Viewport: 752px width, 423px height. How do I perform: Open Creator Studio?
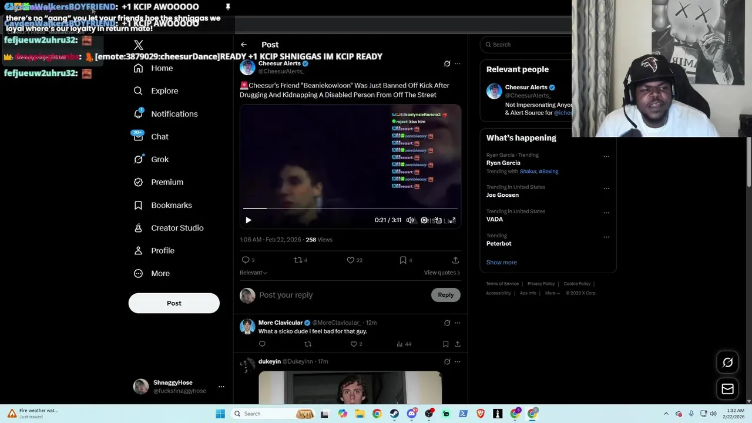click(169, 228)
